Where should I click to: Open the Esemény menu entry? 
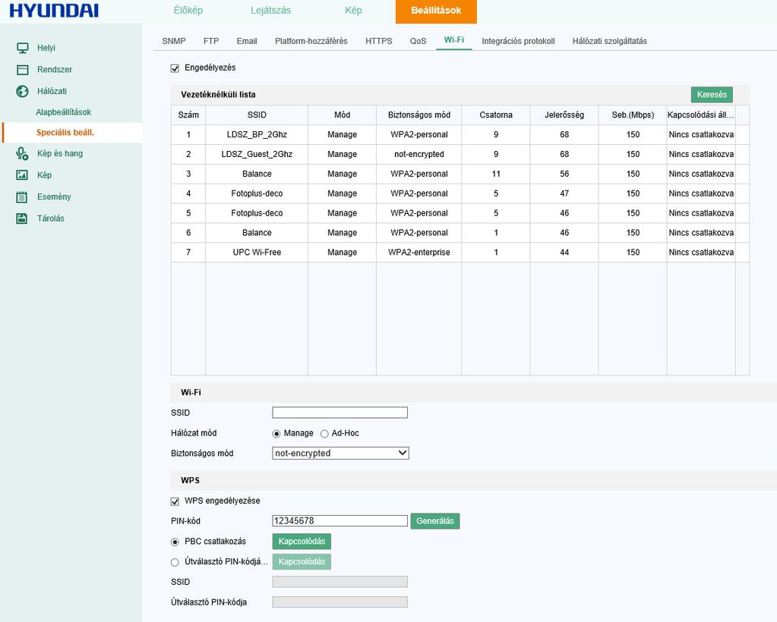[54, 197]
